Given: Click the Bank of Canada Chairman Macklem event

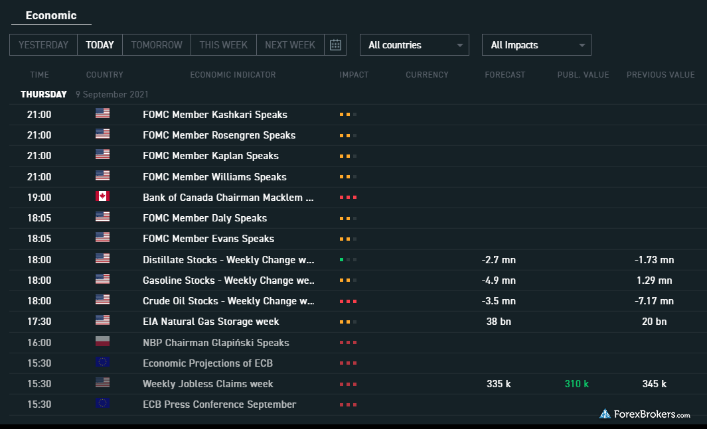Looking at the screenshot, I should tap(228, 198).
